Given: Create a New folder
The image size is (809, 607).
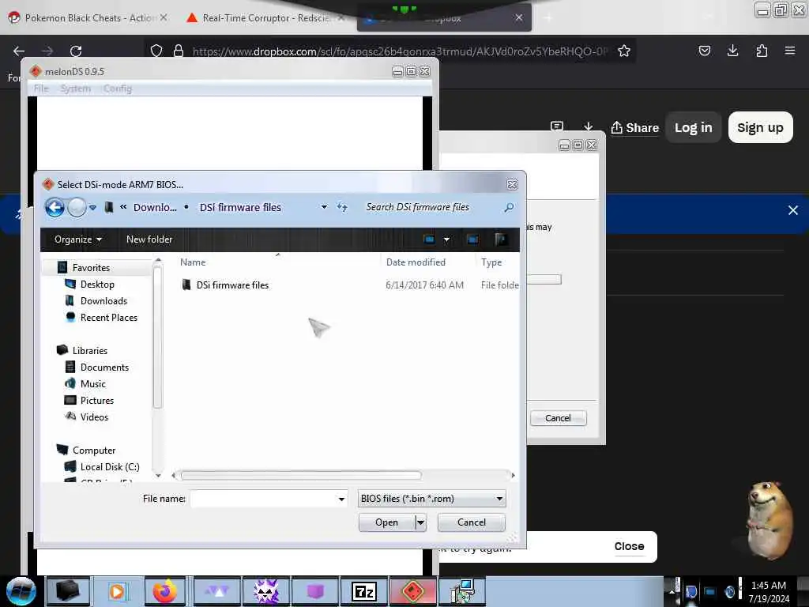Looking at the screenshot, I should click(x=149, y=239).
